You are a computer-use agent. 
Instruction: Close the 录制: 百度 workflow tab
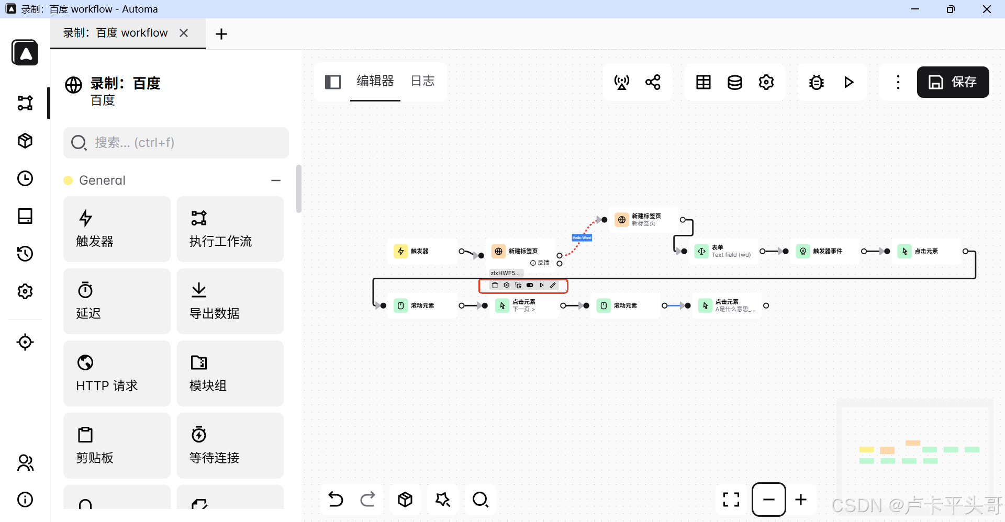[x=184, y=33]
